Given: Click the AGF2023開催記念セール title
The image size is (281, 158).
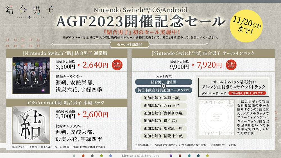Looking at the screenshot, I should click(x=141, y=21).
